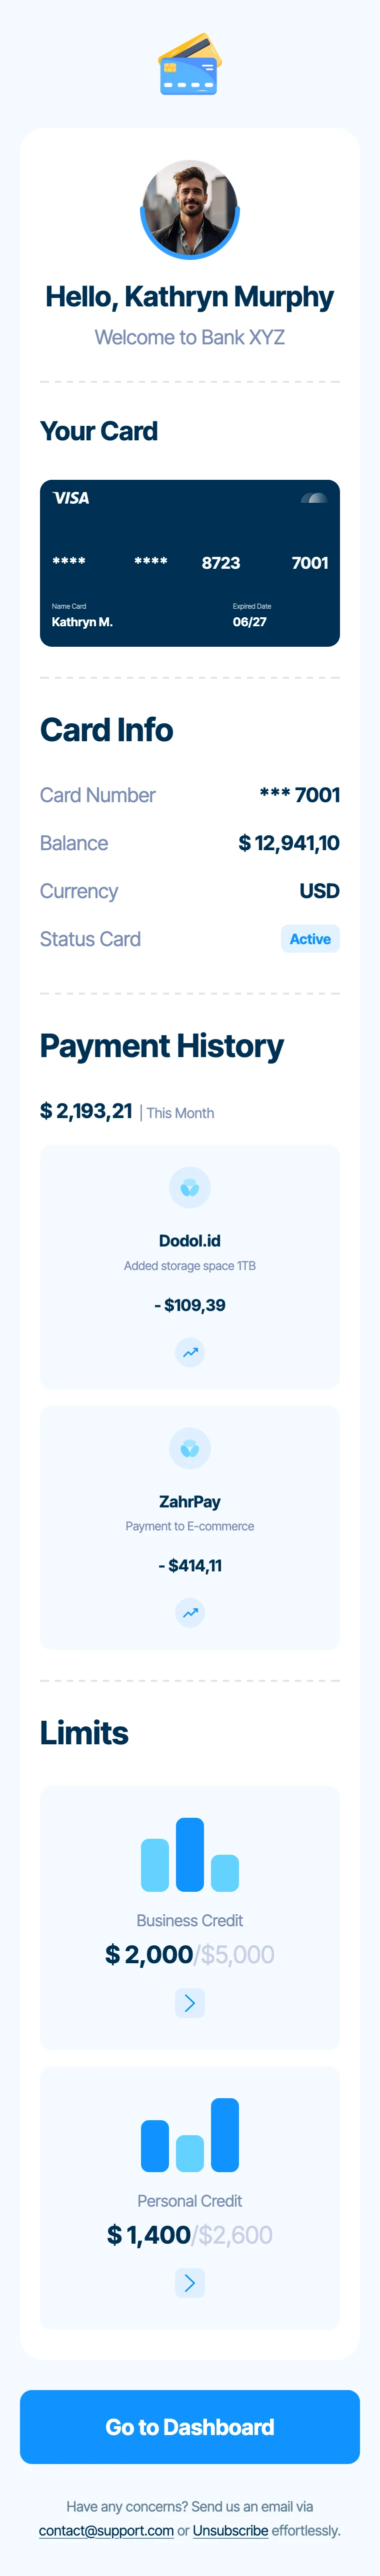Click the VISA logo on the card
Screen dimensions: 380x2576
[x=71, y=498]
